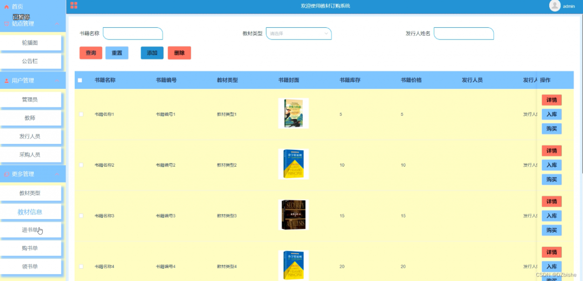Click the 删除 button

point(179,53)
